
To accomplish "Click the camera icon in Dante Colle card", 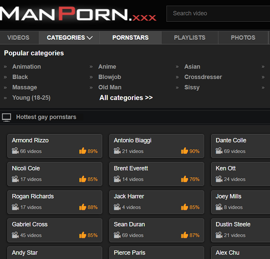I will click(x=219, y=151).
